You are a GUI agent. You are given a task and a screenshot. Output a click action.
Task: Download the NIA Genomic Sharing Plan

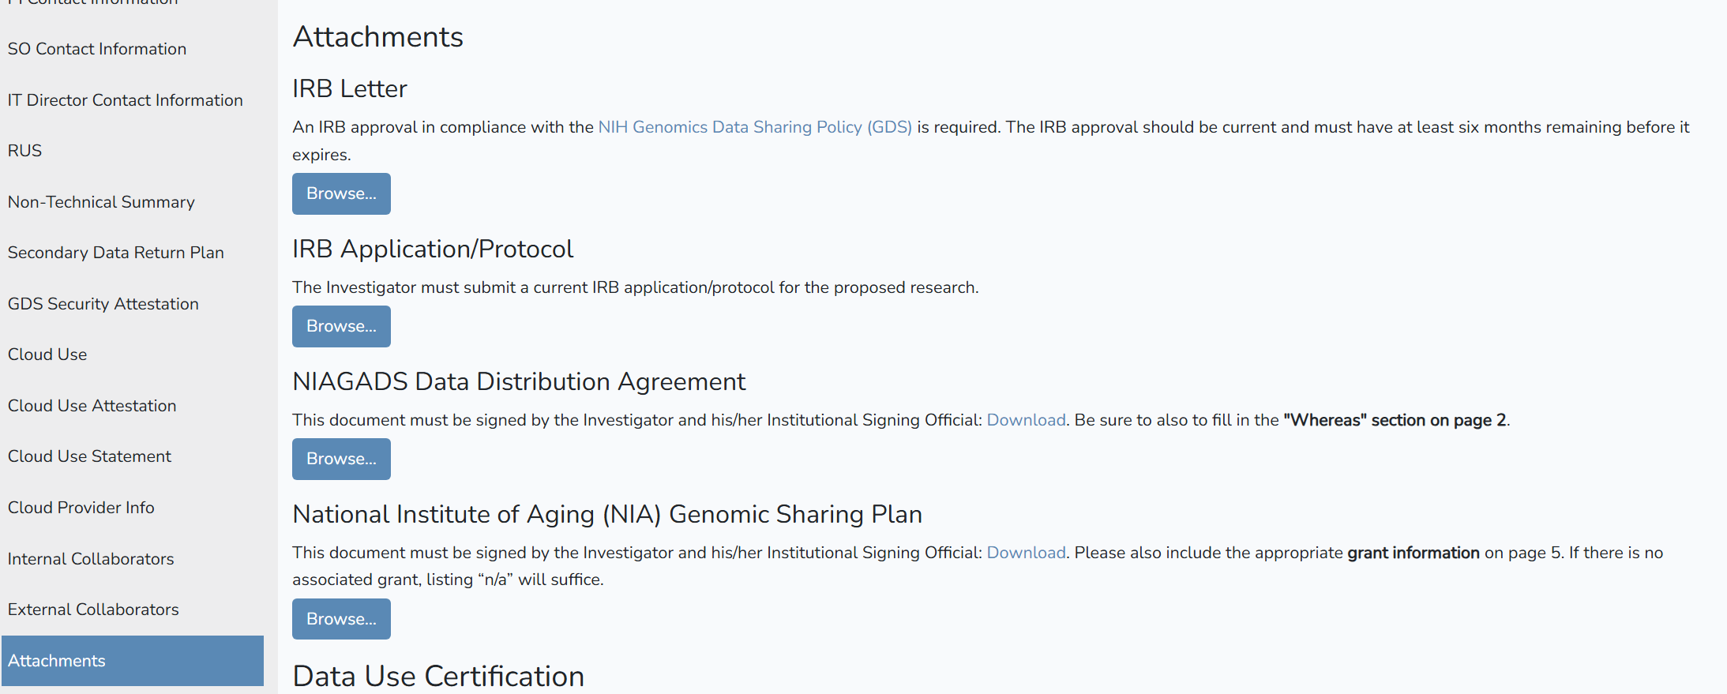1026,553
